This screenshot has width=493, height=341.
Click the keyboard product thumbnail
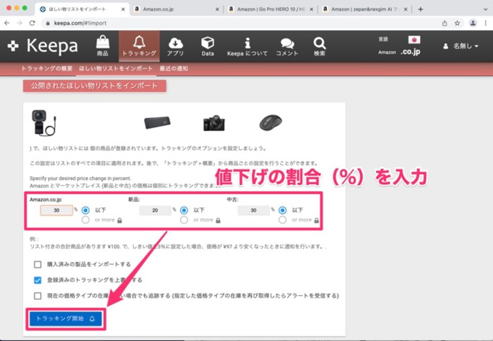click(x=157, y=122)
